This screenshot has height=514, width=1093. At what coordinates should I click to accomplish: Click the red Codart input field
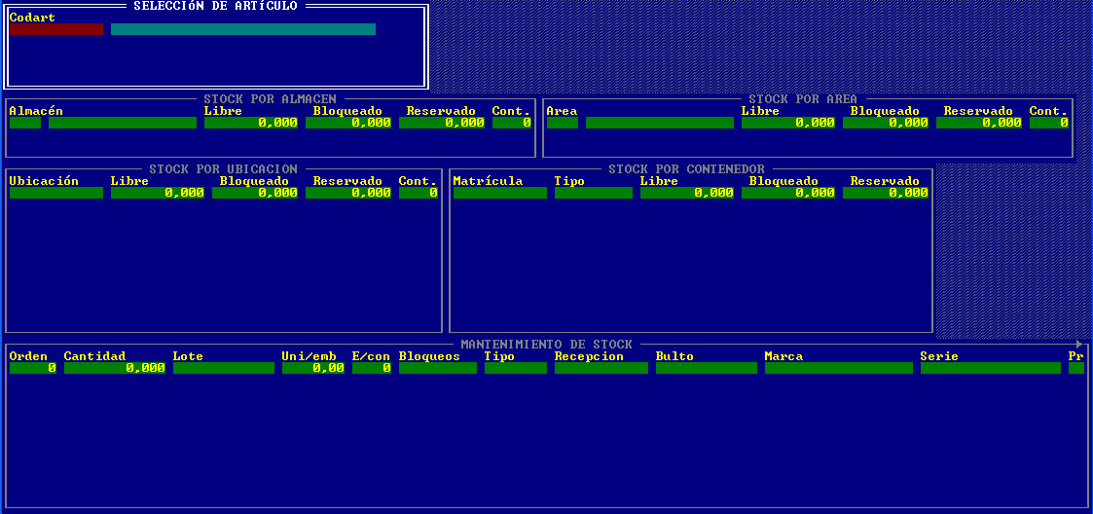(55, 29)
